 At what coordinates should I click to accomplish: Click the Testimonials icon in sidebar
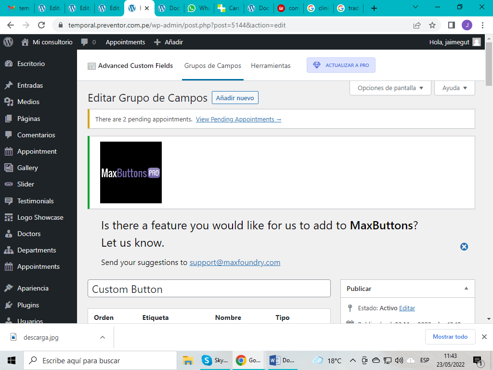[x=9, y=201]
